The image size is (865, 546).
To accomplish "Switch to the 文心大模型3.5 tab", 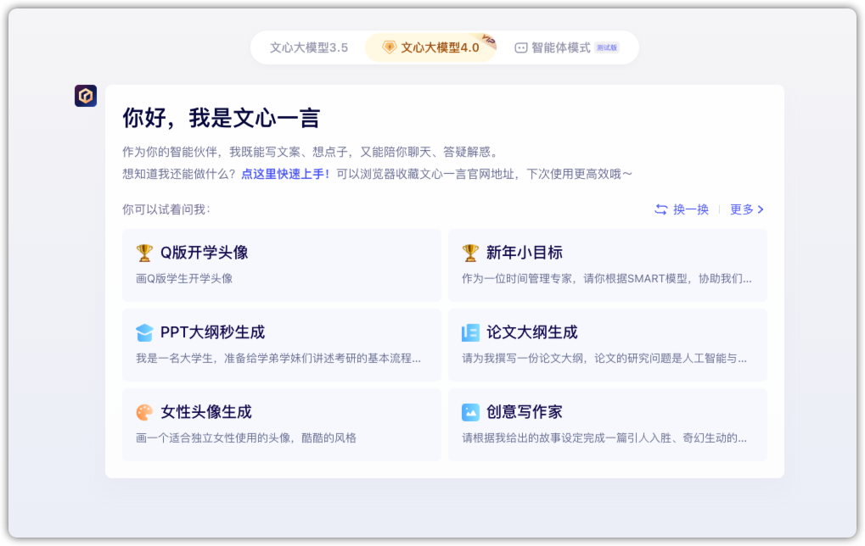I will pos(309,48).
